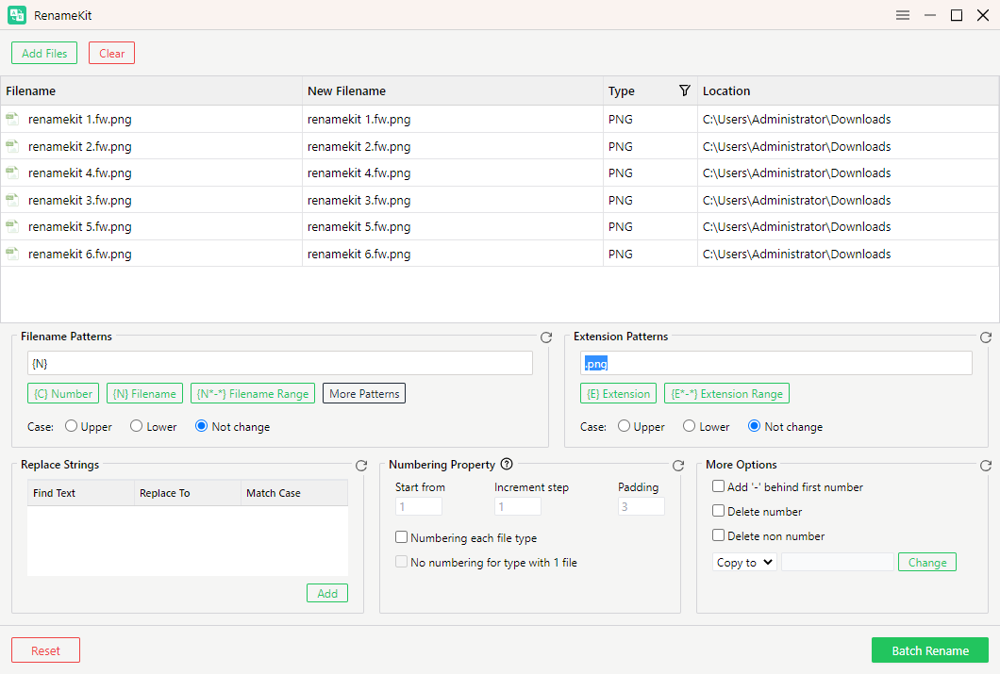Click the RenameKit app logo
This screenshot has width=1000, height=674.
pos(17,15)
